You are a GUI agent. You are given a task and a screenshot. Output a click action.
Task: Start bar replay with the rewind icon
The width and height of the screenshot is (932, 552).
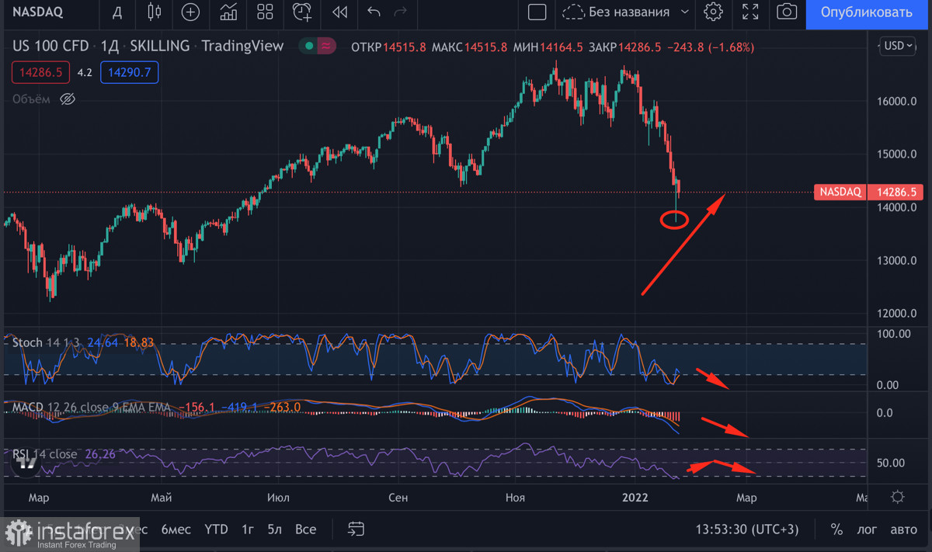tap(339, 12)
